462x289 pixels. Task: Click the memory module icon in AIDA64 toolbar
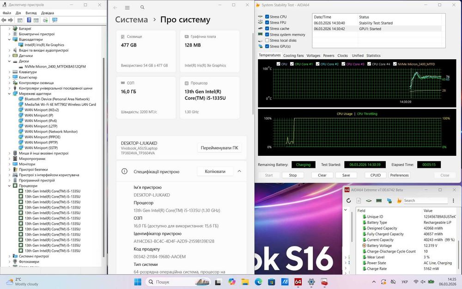[x=379, y=201]
